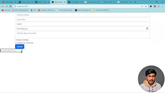Screen dimensions: 165x93
Task: Go forward using the browser arrow
Action: point(6,6)
